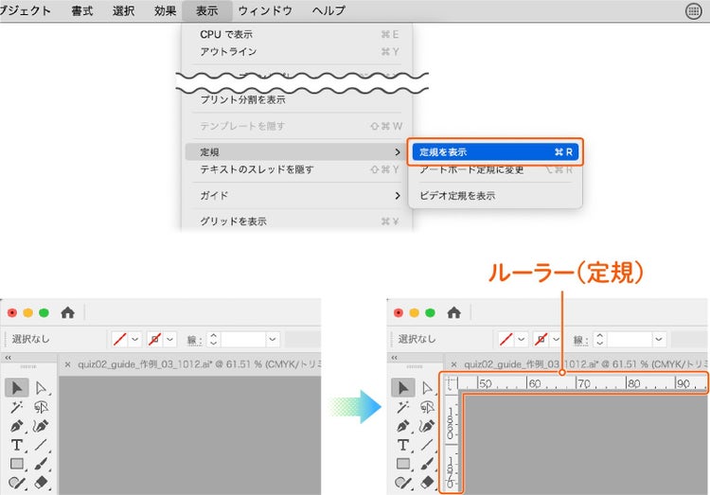Open the ヘルプ menu
The height and width of the screenshot is (495, 710).
point(328,10)
